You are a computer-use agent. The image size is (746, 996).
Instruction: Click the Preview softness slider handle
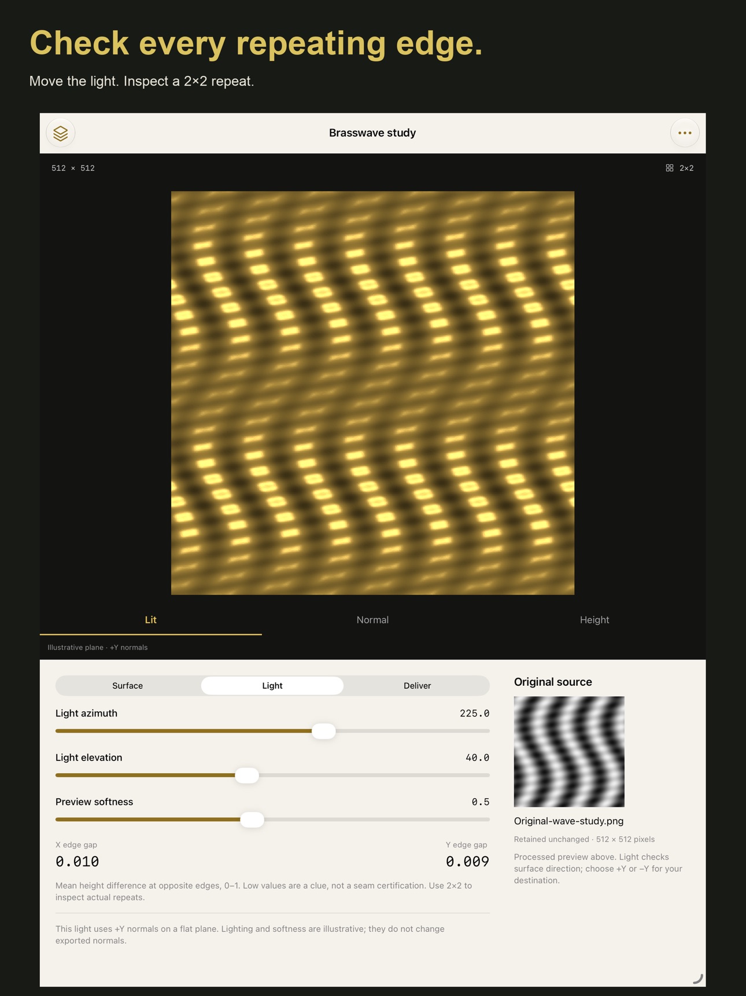click(x=252, y=819)
